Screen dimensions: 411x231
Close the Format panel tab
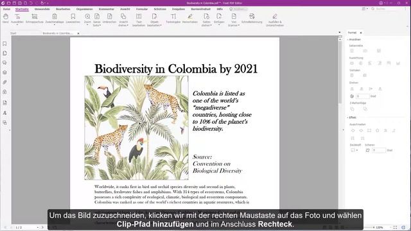tap(361, 33)
